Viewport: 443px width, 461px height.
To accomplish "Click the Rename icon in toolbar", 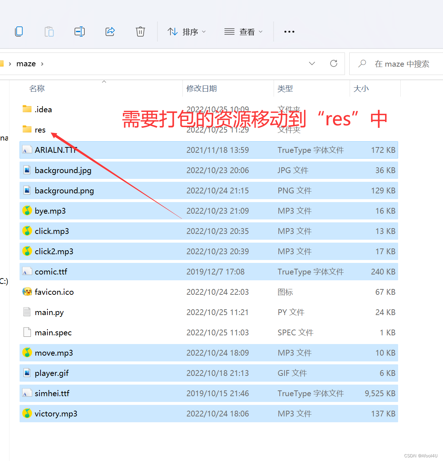I will [80, 32].
